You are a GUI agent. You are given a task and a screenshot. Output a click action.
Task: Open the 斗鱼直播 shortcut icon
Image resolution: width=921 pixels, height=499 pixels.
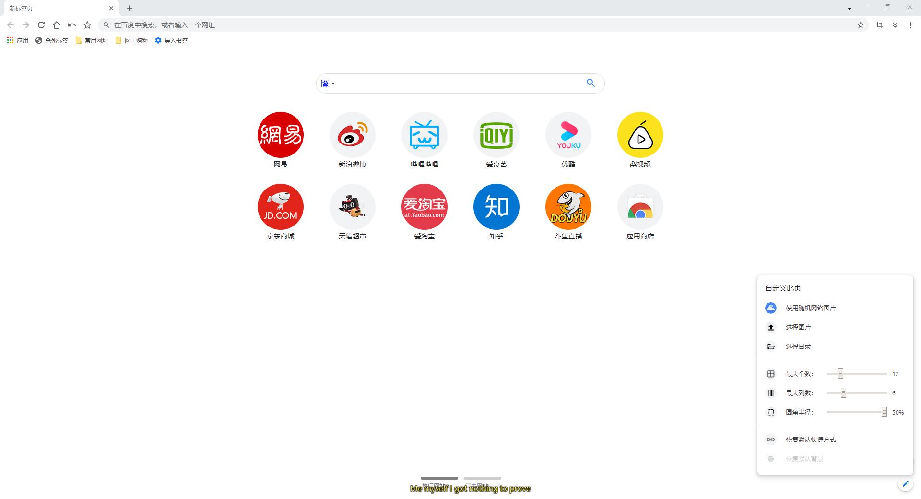point(568,207)
